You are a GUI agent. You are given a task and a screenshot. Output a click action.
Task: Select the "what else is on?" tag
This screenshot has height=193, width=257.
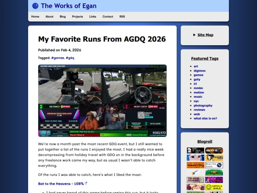(205, 119)
